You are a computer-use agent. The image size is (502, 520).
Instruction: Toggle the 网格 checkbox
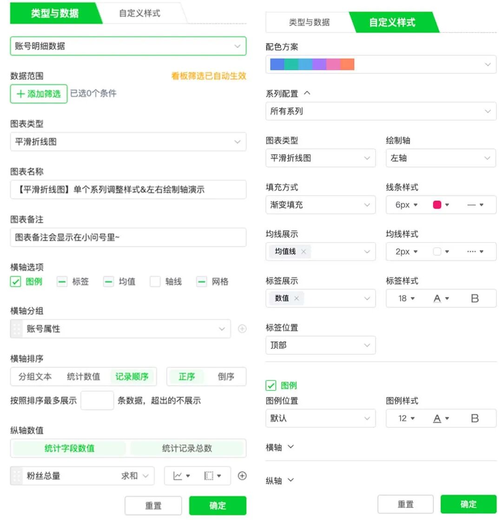[x=201, y=282]
